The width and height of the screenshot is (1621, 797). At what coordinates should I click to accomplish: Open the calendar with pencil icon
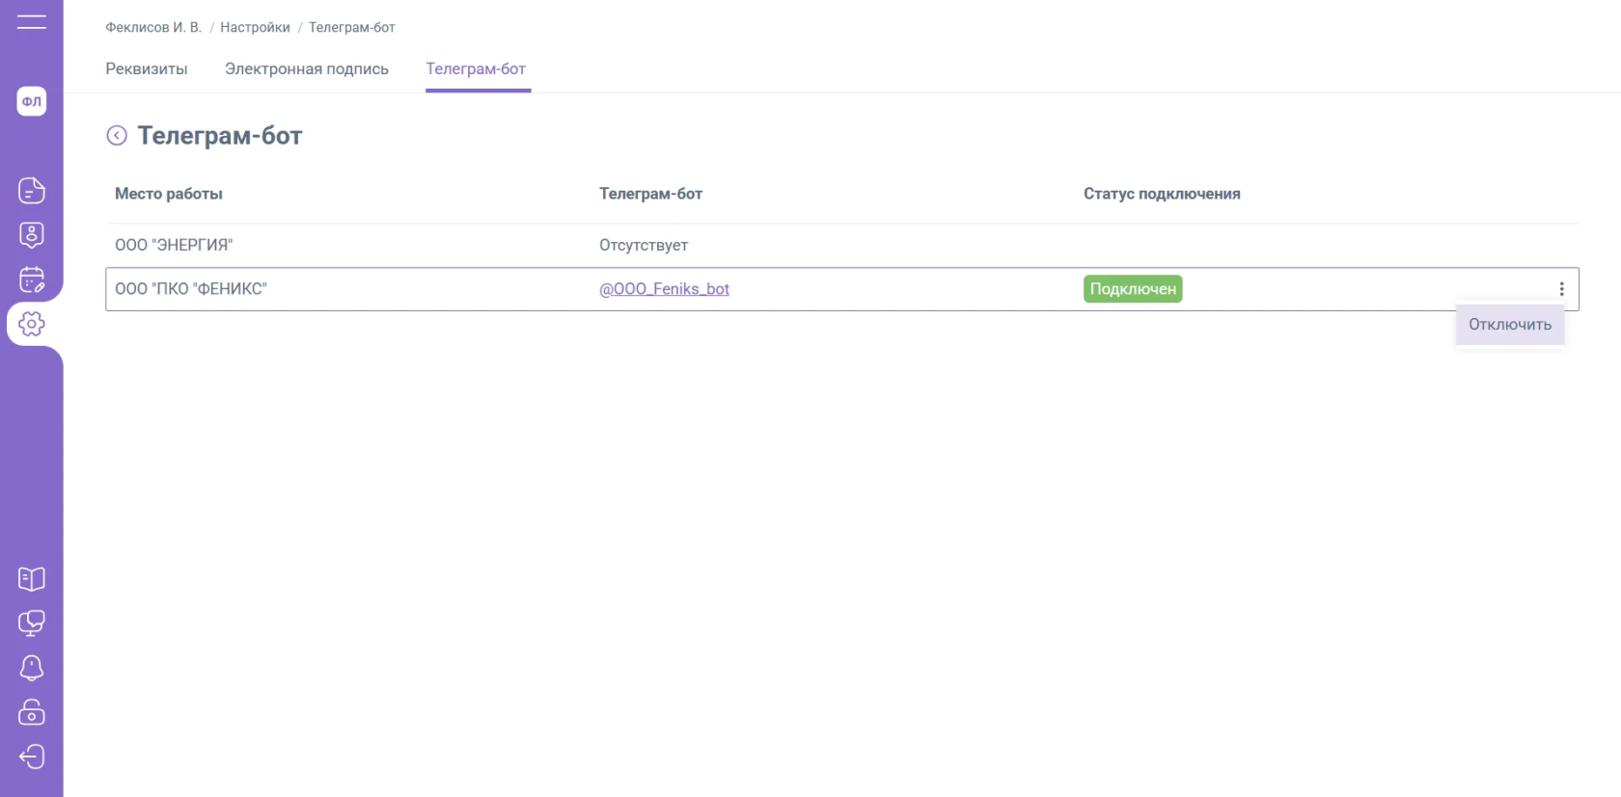(32, 279)
